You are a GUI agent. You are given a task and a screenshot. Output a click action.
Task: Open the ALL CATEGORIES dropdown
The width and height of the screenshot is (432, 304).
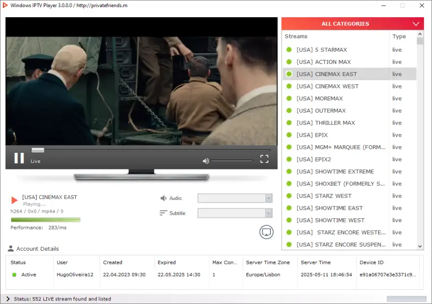click(353, 24)
